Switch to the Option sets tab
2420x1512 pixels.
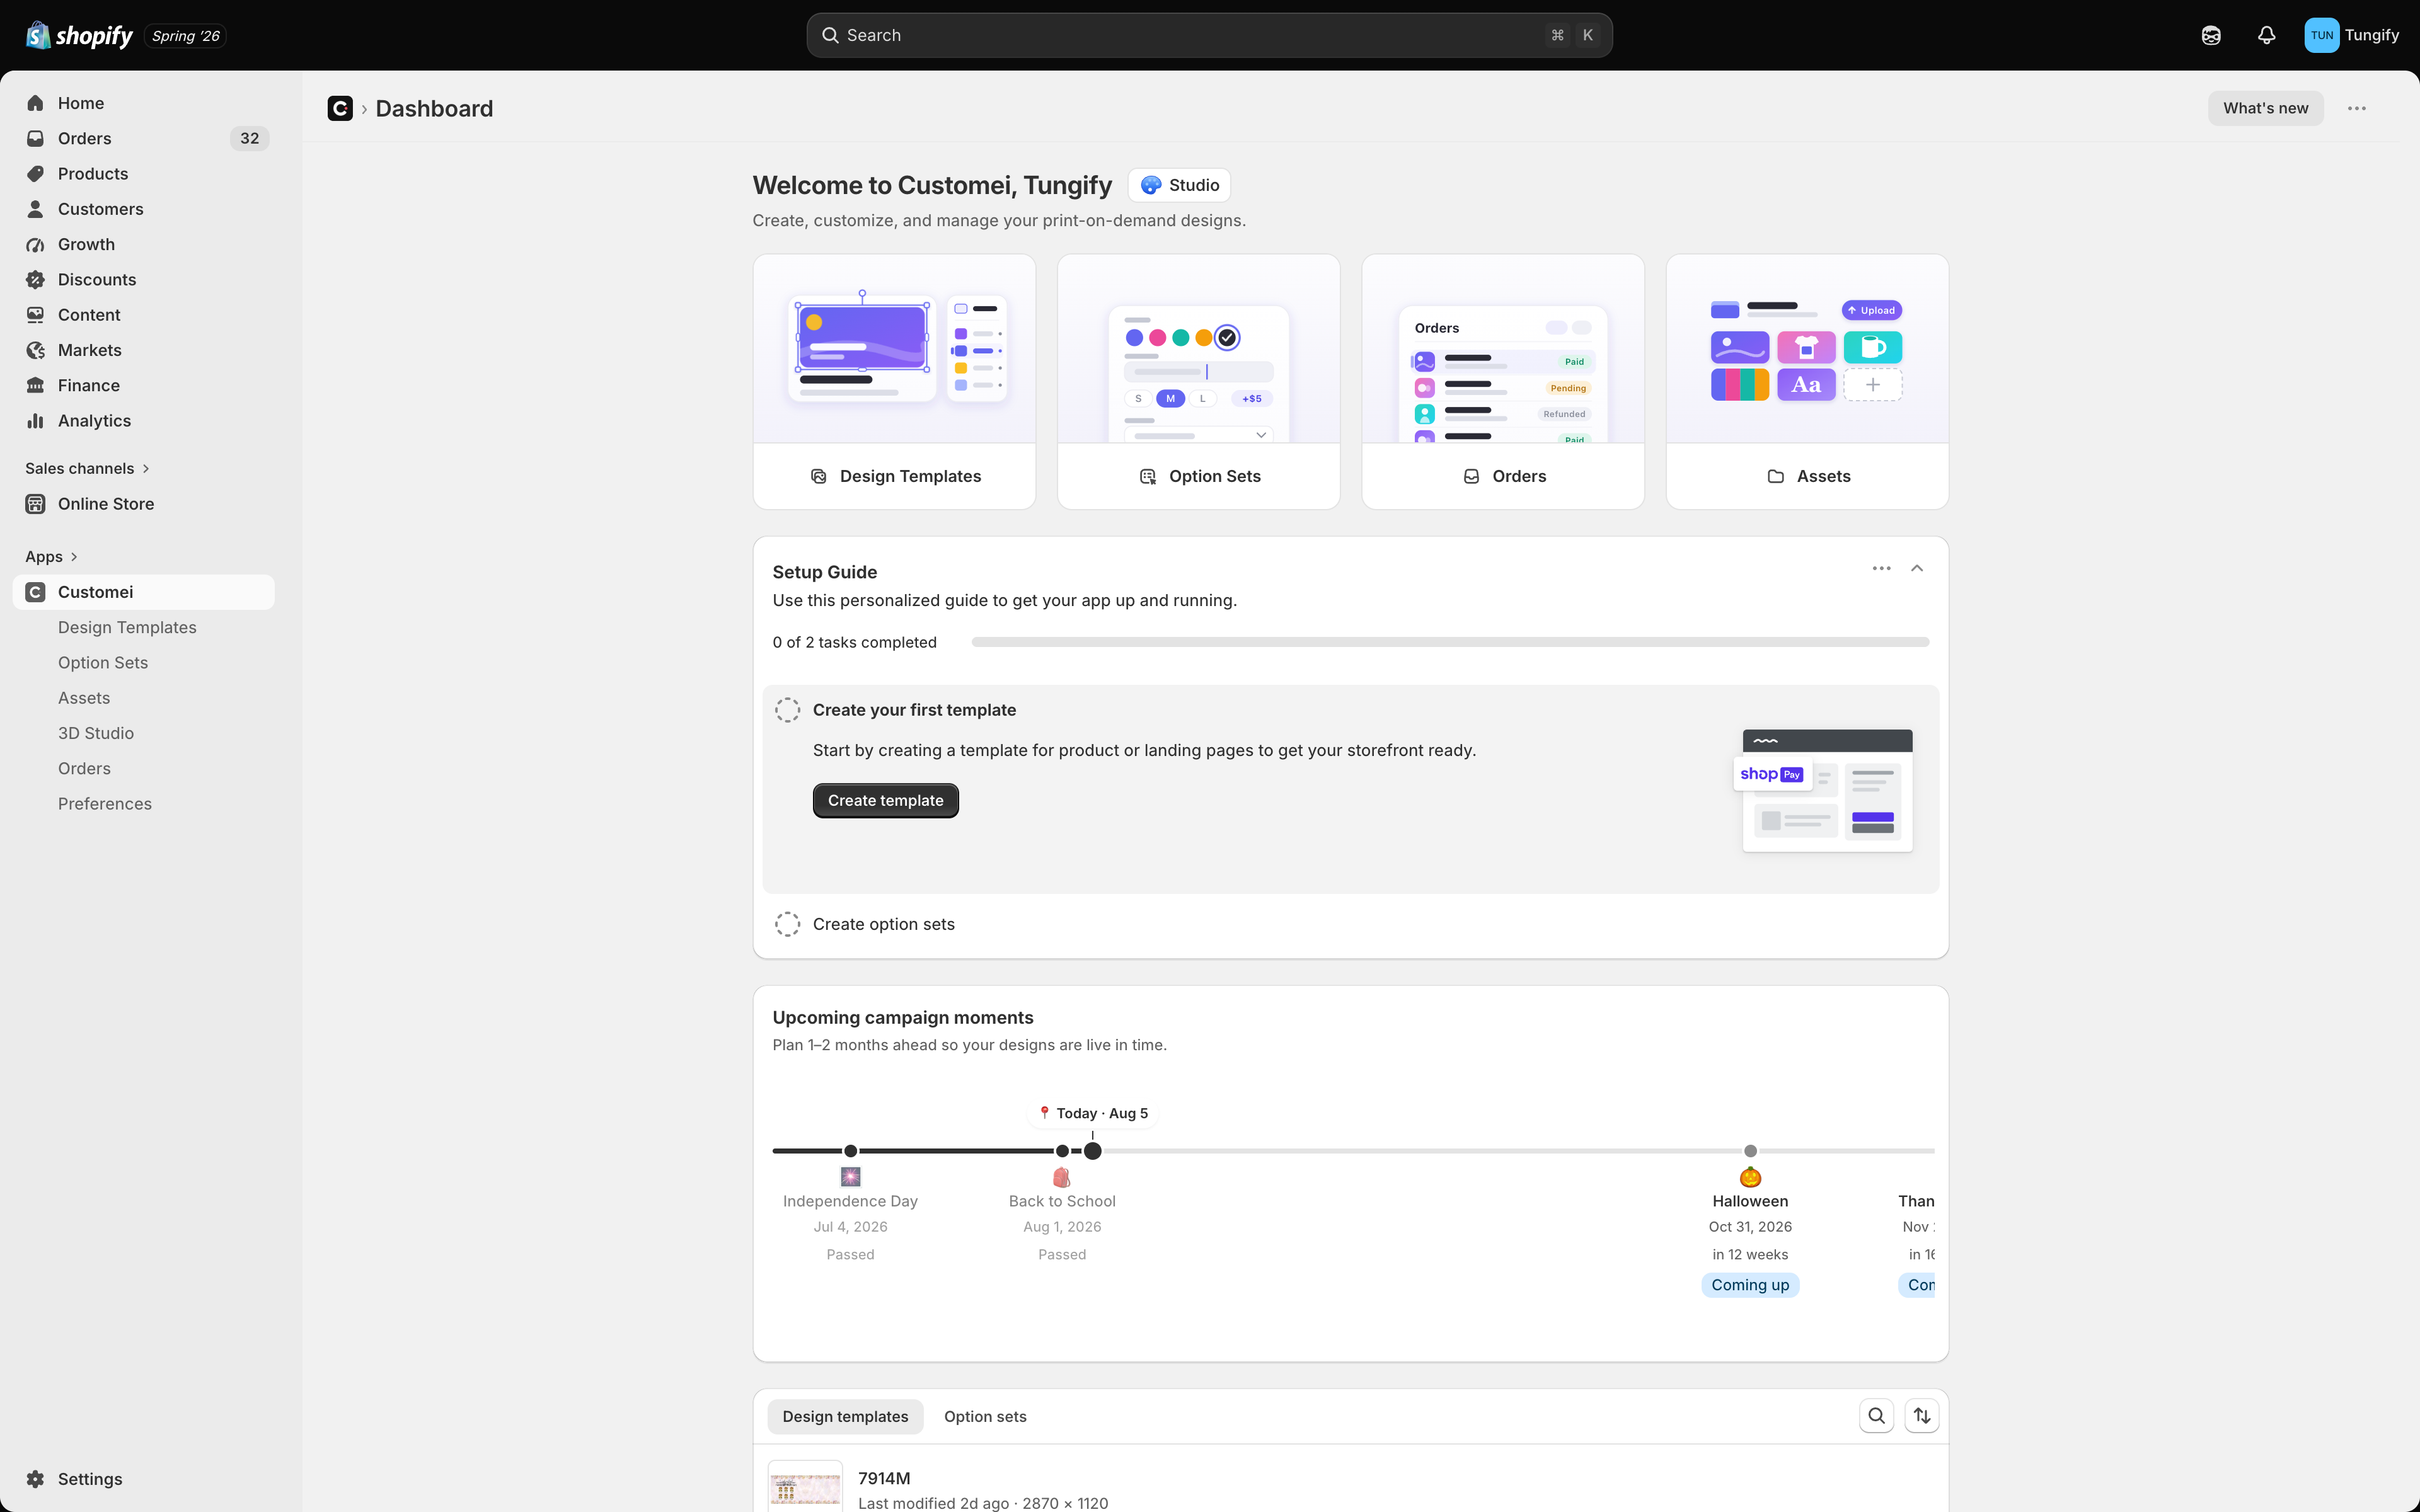pyautogui.click(x=985, y=1416)
